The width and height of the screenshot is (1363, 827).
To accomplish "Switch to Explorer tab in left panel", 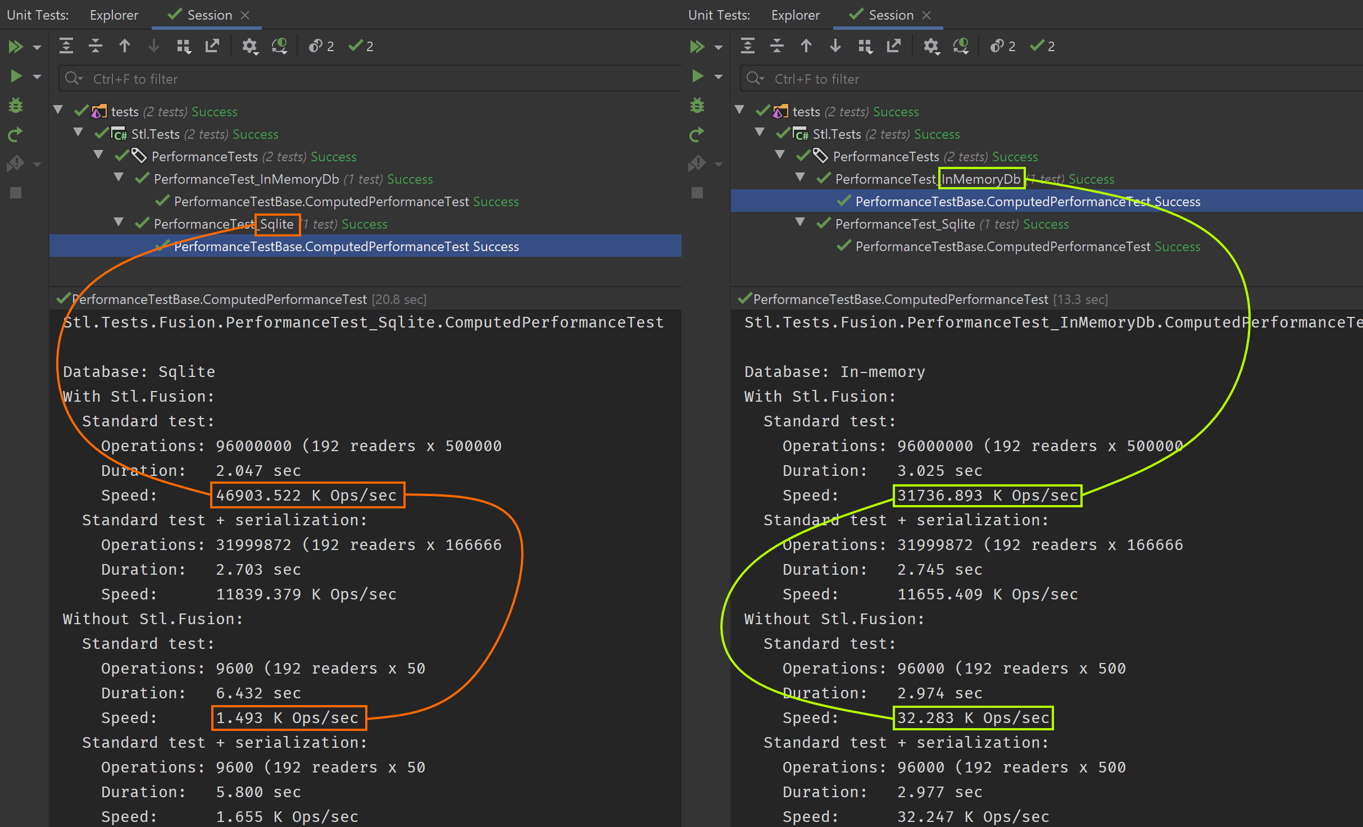I will [113, 15].
